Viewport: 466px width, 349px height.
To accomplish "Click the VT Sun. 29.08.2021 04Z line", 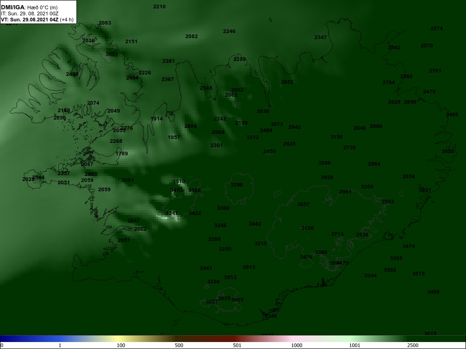I will click(x=37, y=20).
